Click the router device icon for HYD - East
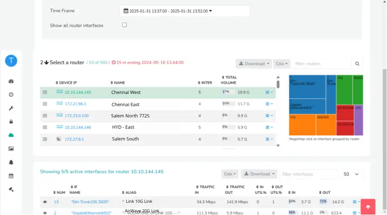 click(x=59, y=127)
